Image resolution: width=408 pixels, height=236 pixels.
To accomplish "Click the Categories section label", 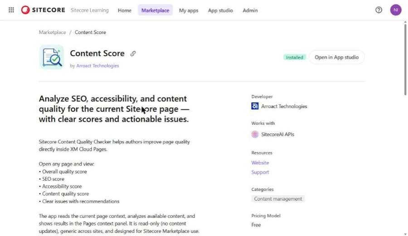I will point(262,189).
